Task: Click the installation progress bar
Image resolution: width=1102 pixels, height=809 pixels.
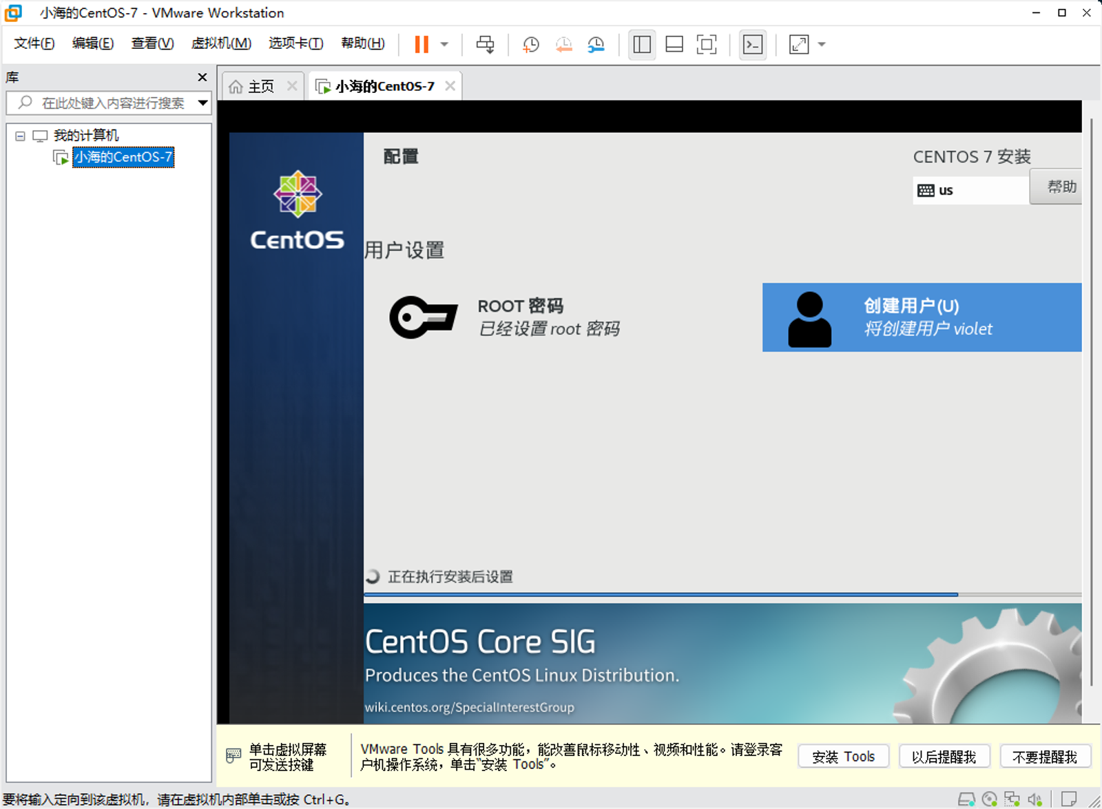Action: pyautogui.click(x=722, y=594)
